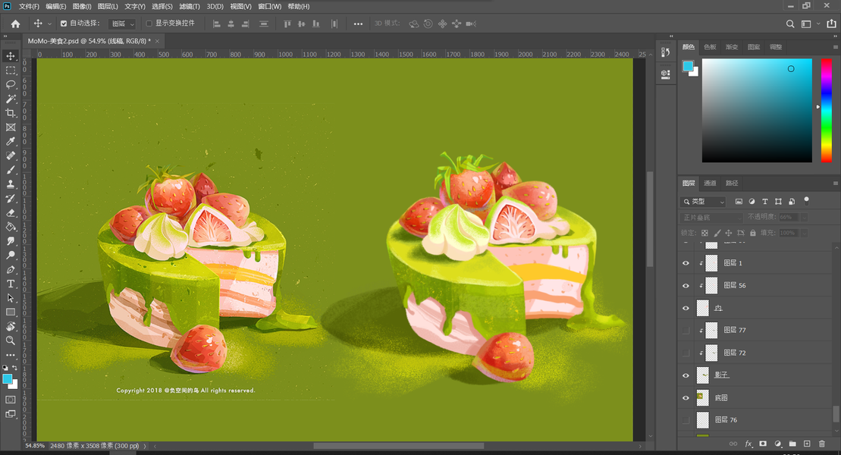
Task: Select the Magic Wand tool
Action: point(10,99)
